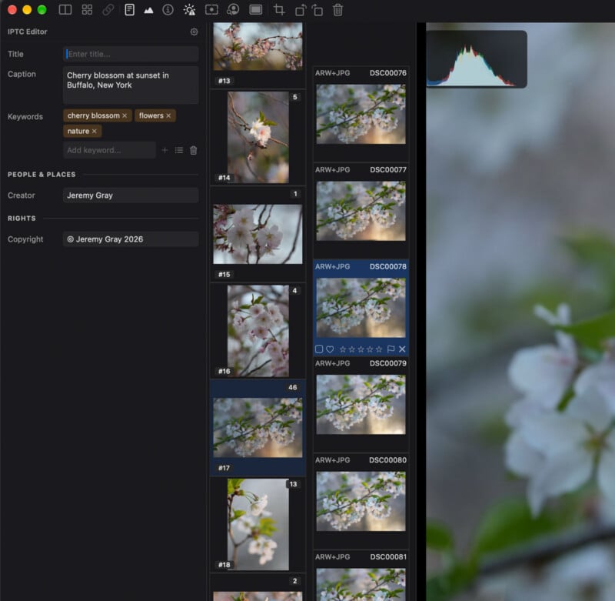Select scene thumbnail #17

258,428
